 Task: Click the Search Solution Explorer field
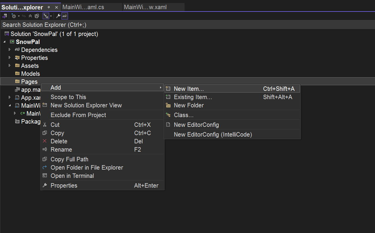[x=187, y=25]
